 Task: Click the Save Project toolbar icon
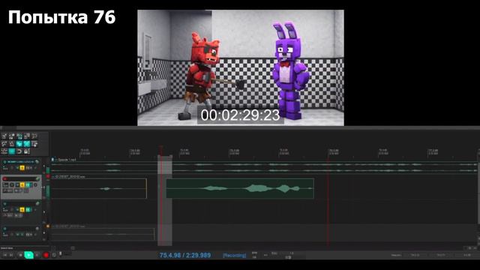click(x=19, y=136)
